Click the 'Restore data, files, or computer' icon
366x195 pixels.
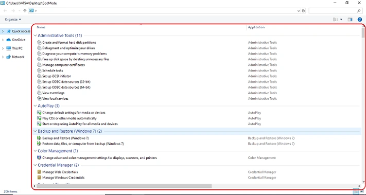(x=39, y=144)
